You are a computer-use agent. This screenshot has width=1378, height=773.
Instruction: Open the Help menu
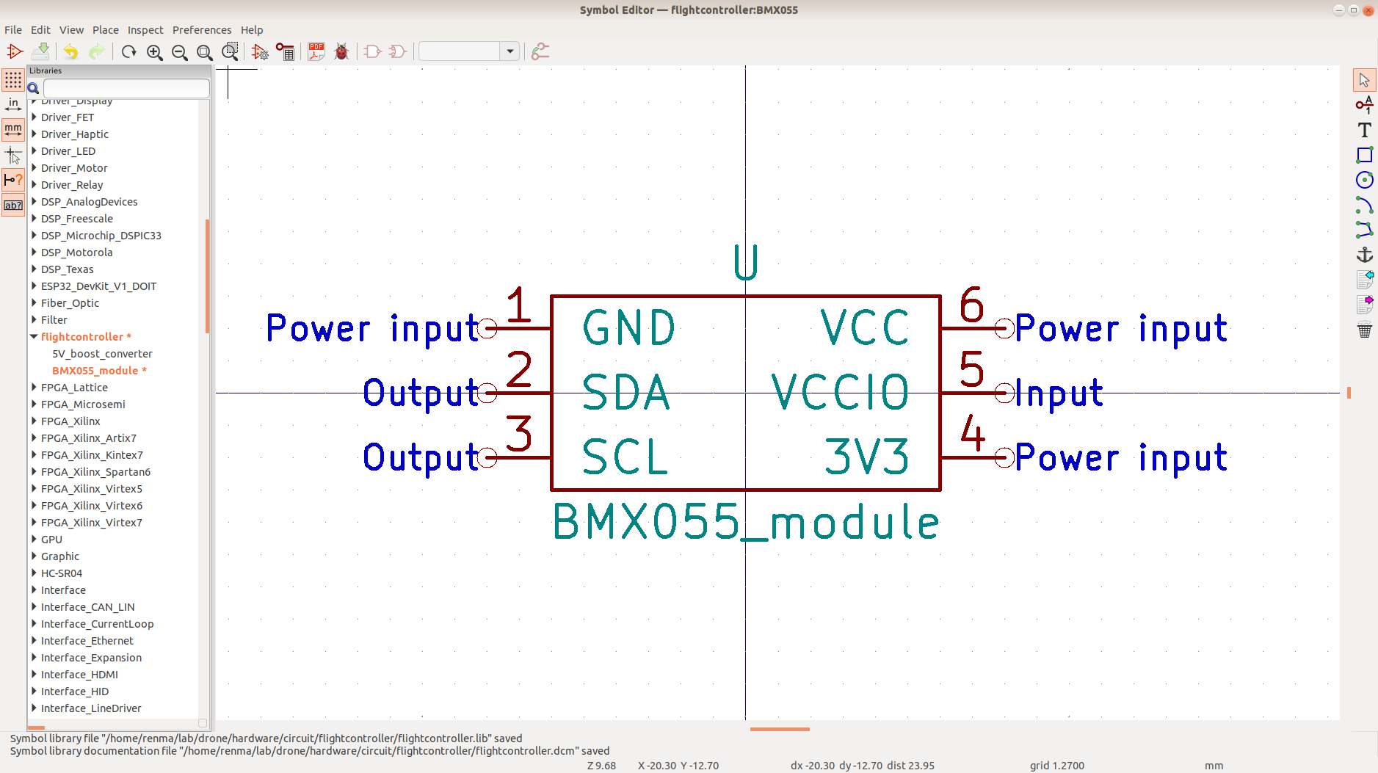click(x=252, y=30)
